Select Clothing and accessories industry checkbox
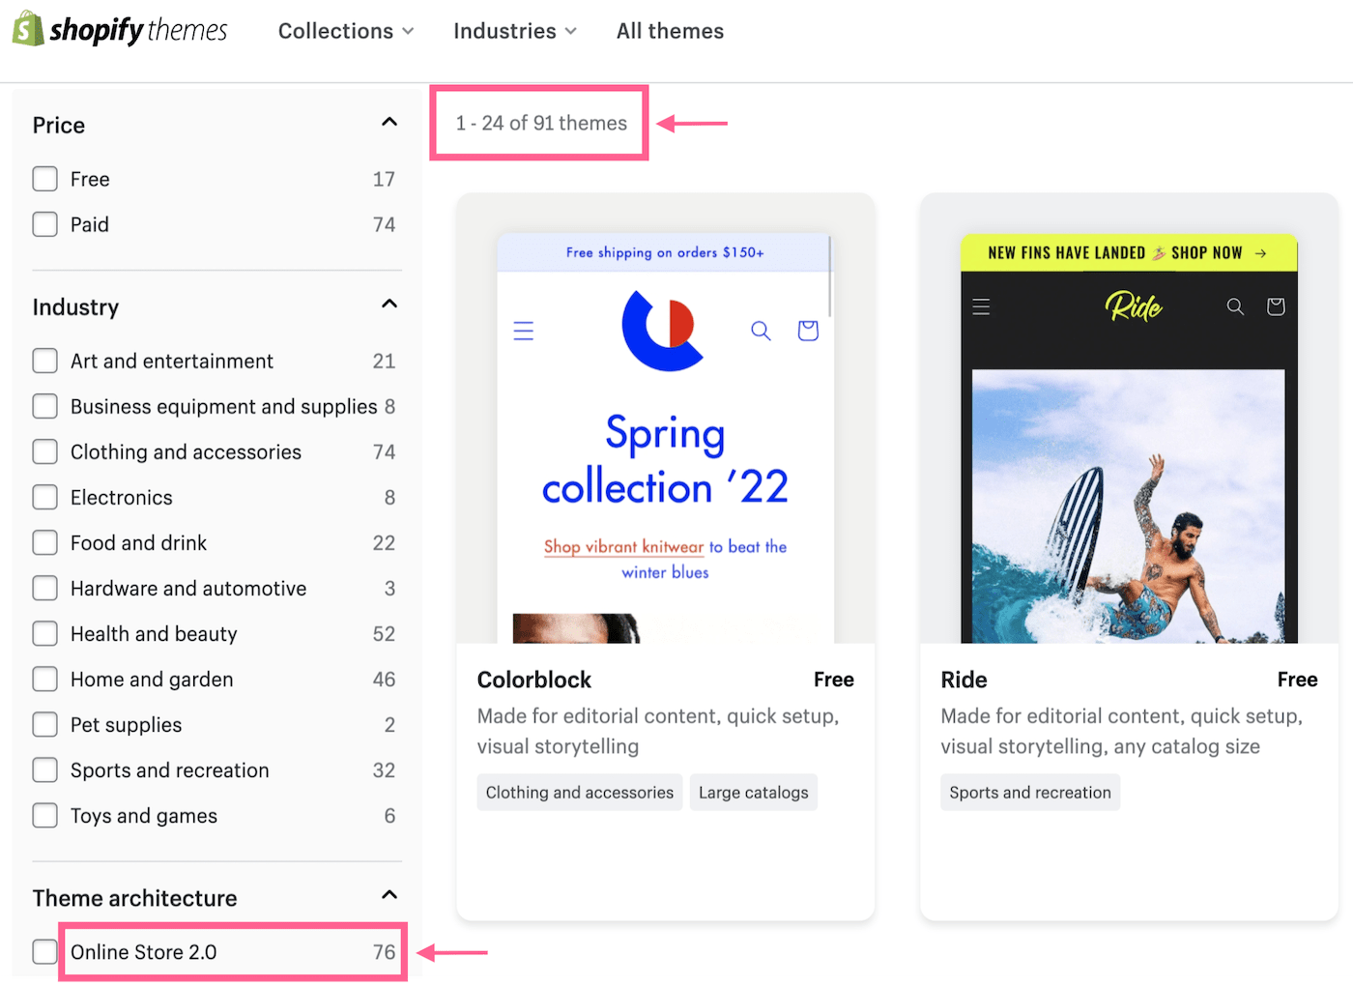The image size is (1353, 986). click(x=44, y=451)
